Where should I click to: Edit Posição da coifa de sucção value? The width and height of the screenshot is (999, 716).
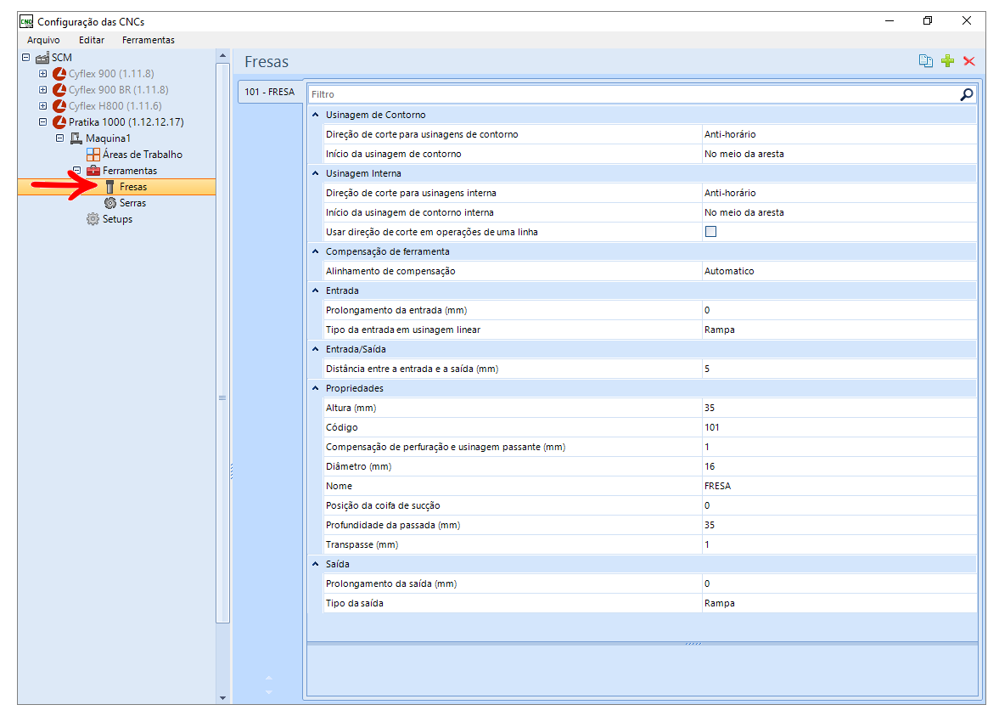839,505
